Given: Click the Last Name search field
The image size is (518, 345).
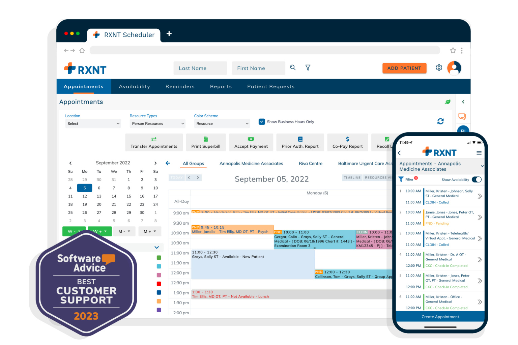Looking at the screenshot, I should [x=200, y=68].
